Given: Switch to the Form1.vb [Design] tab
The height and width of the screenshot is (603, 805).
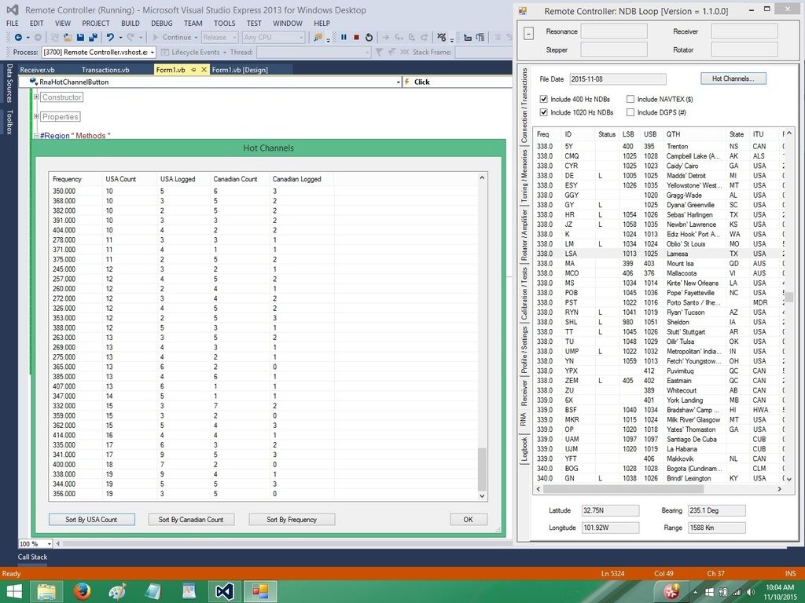Looking at the screenshot, I should pyautogui.click(x=240, y=70).
